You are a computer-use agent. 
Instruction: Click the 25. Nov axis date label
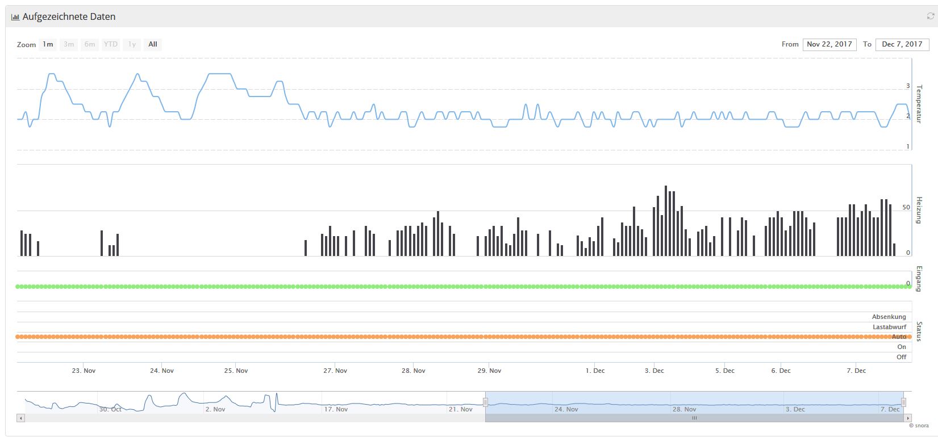click(x=236, y=371)
